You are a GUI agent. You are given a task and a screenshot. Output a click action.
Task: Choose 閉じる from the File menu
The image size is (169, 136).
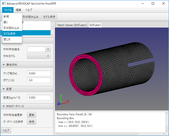12,39
